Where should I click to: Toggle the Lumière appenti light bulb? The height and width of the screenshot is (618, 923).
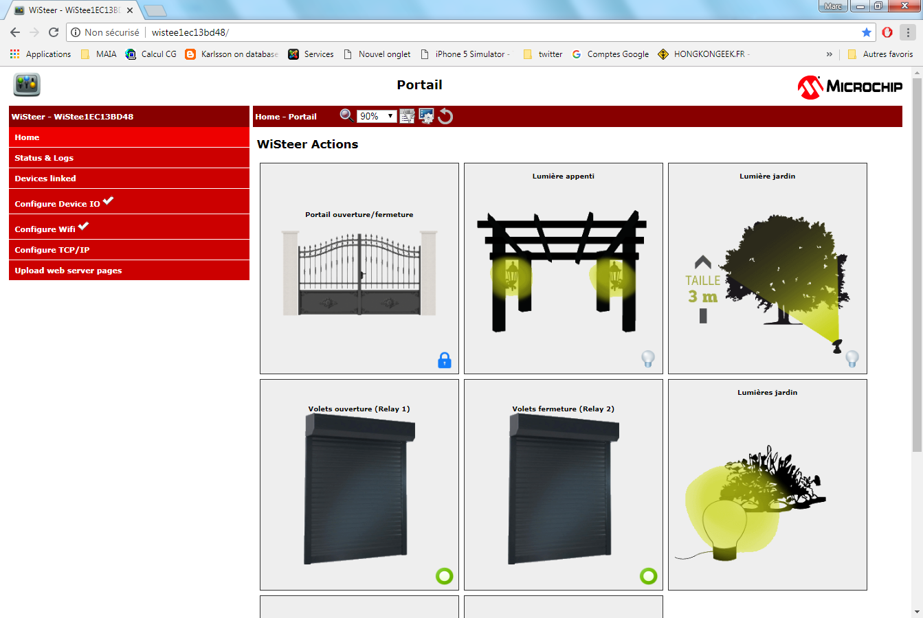coord(648,358)
